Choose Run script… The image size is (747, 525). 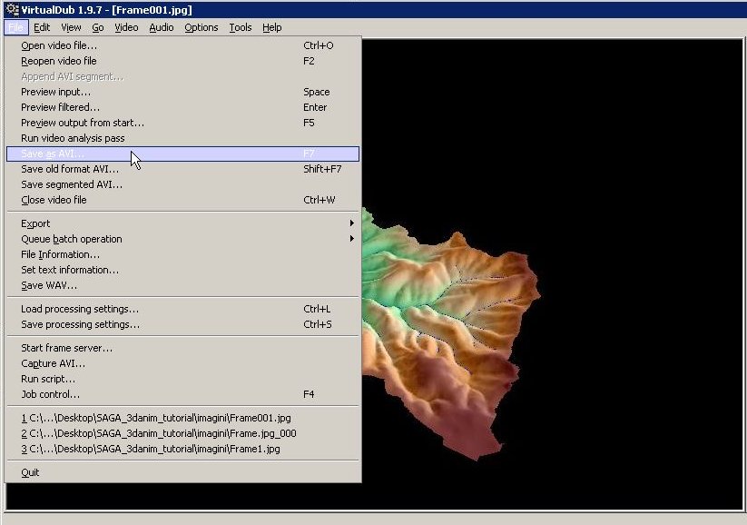(183, 379)
